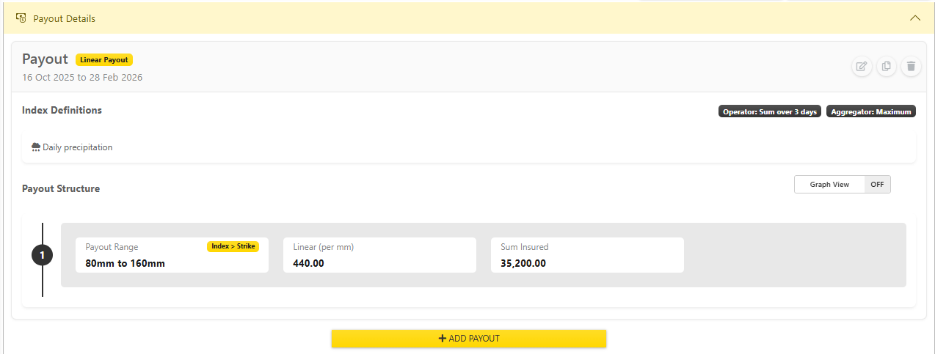Select the Linear per mm 440.00 field

(x=379, y=255)
